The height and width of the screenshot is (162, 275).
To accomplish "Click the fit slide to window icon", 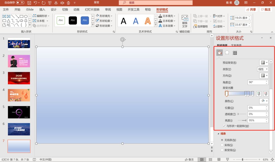I will pyautogui.click(x=272, y=159).
